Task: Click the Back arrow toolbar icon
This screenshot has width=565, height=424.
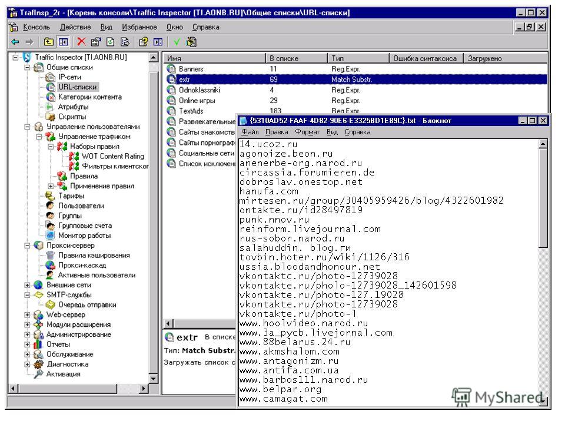Action: pos(15,42)
